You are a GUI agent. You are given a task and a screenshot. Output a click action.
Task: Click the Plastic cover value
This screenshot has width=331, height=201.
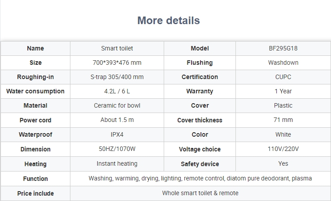[x=283, y=105]
